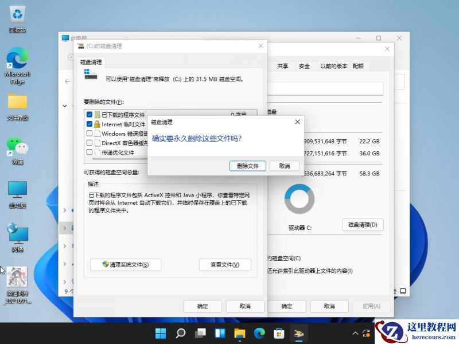The height and width of the screenshot is (344, 459).
Task: Check the DirectX 着色器缓存 option
Action: (89, 143)
